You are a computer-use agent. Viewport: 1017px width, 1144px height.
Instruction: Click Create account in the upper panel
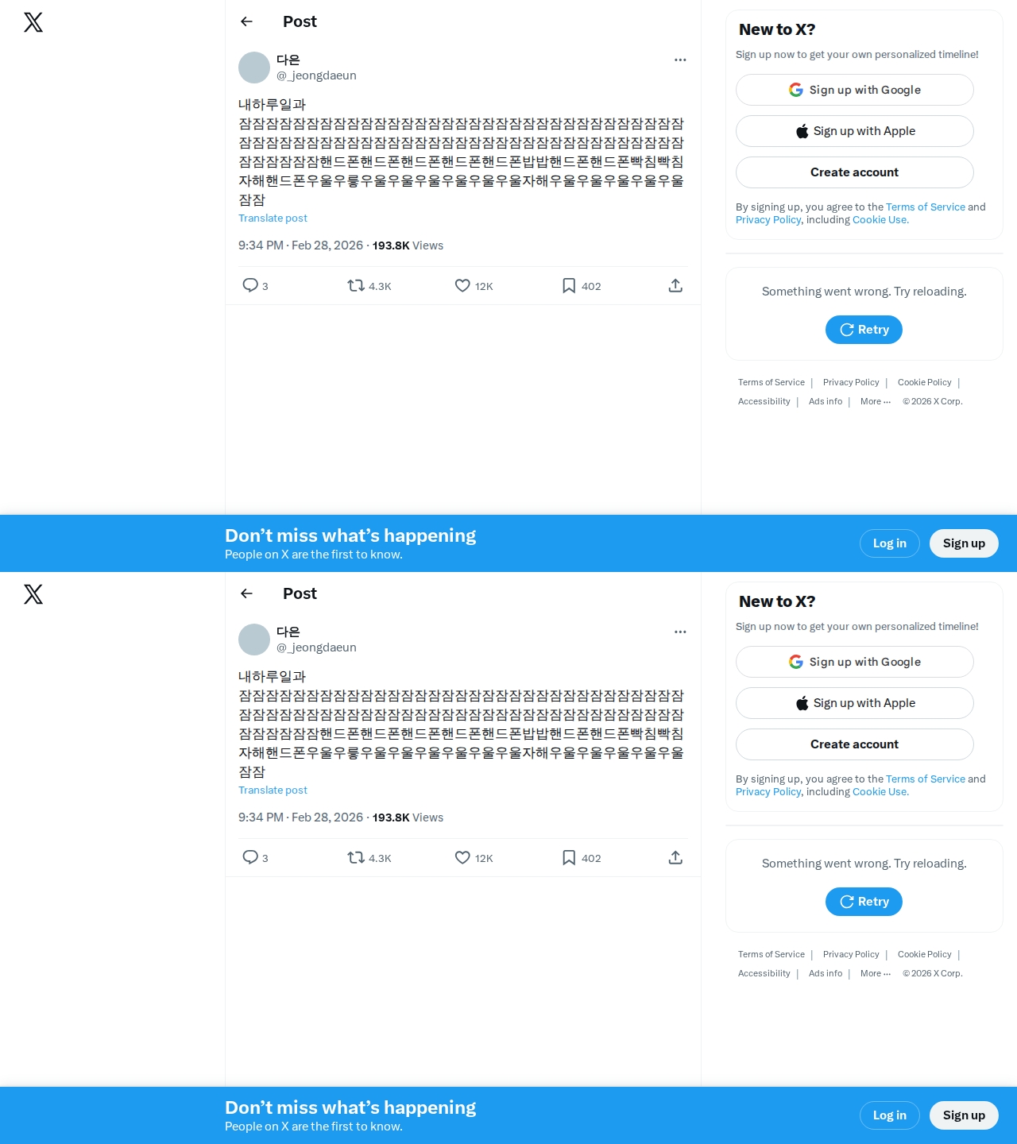pyautogui.click(x=855, y=172)
